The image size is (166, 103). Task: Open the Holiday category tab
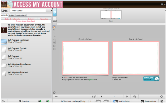(x=31, y=19)
